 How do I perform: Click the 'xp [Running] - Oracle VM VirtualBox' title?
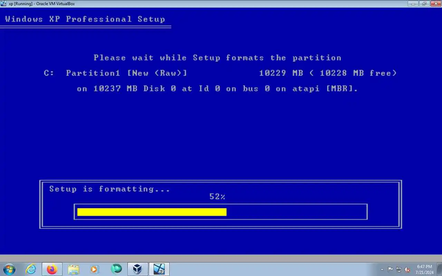pyautogui.click(x=41, y=4)
